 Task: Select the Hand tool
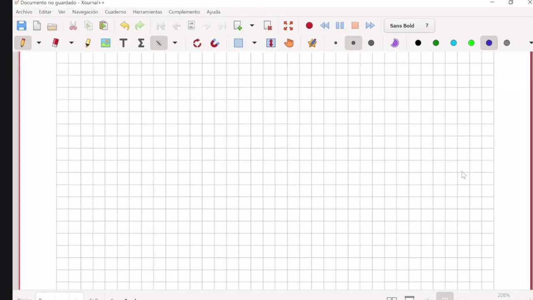point(289,43)
